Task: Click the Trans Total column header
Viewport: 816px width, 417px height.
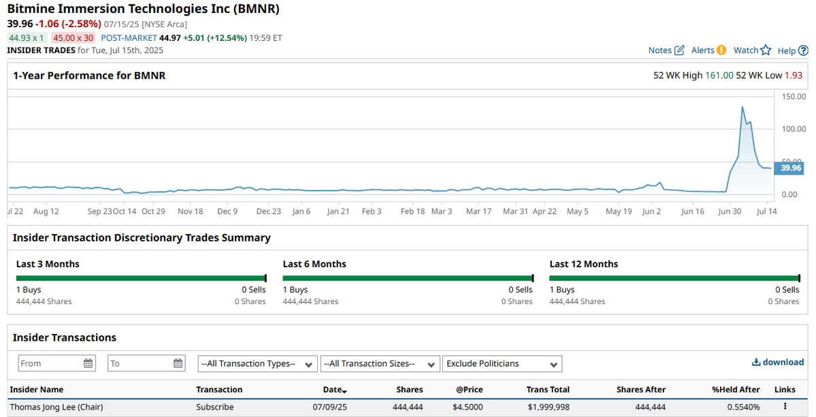Action: (x=548, y=389)
